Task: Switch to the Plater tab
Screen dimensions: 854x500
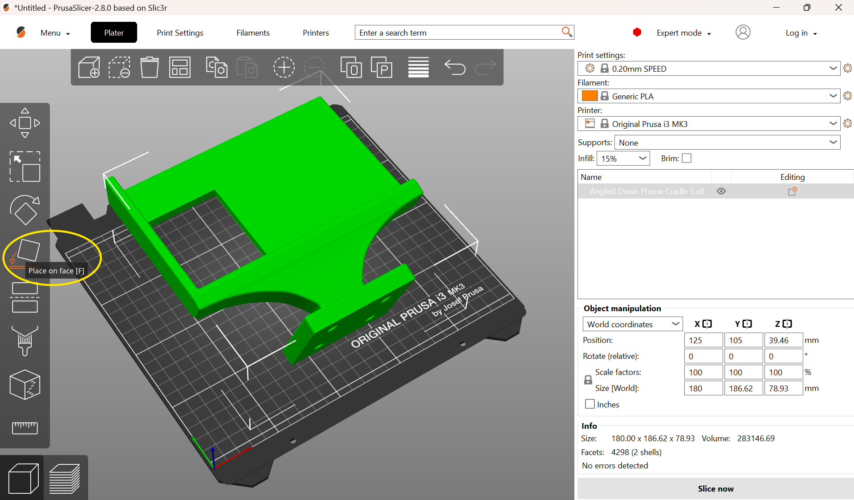Action: [x=114, y=33]
